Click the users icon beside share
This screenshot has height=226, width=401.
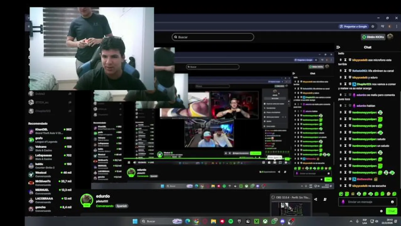pyautogui.click(x=325, y=199)
